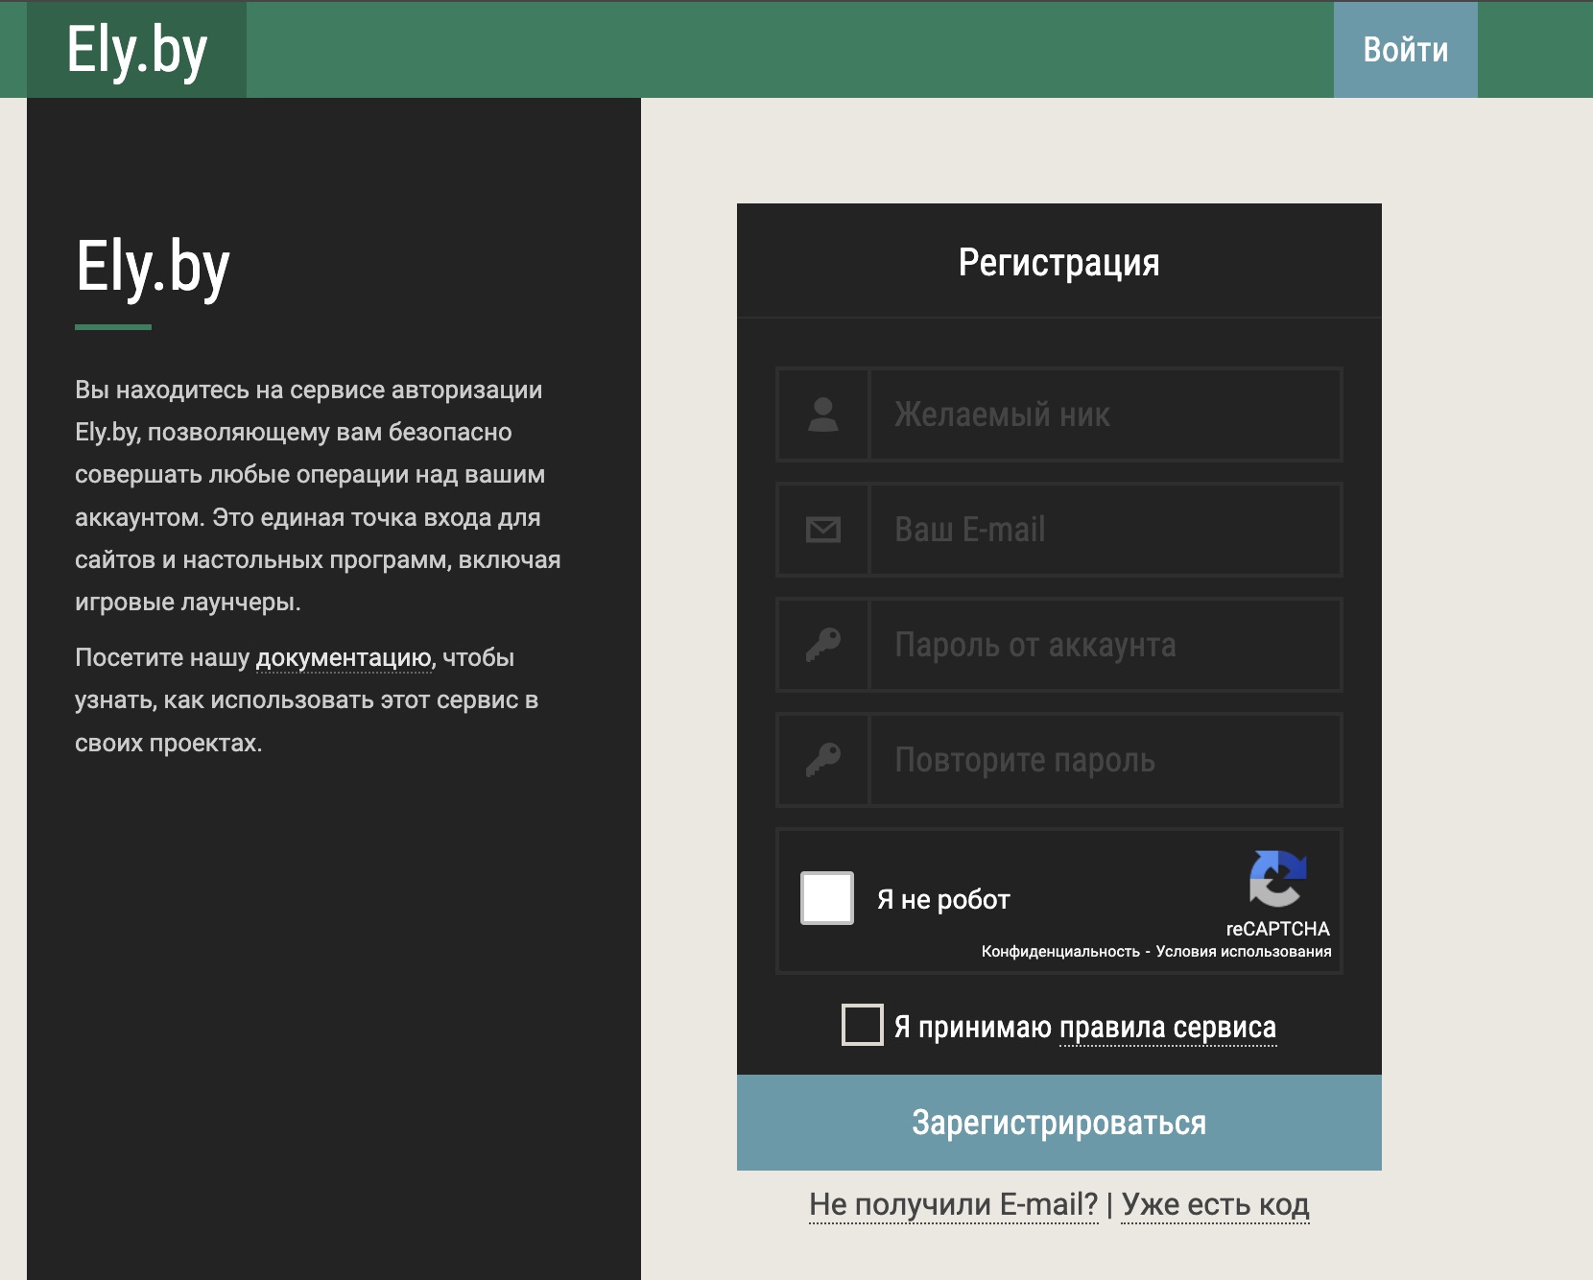Click the Я не робот label text
The width and height of the screenshot is (1593, 1280).
(943, 900)
